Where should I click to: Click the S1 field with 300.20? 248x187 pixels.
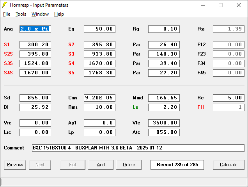click(x=35, y=45)
